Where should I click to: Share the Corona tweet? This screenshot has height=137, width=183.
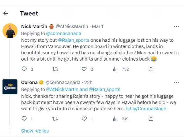(x=151, y=119)
